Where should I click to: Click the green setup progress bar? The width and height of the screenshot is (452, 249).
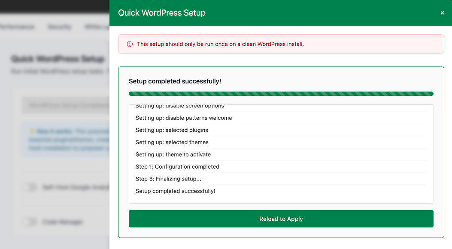[x=281, y=94]
